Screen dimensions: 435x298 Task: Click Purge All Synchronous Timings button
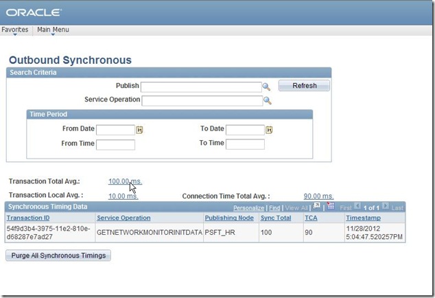click(58, 255)
